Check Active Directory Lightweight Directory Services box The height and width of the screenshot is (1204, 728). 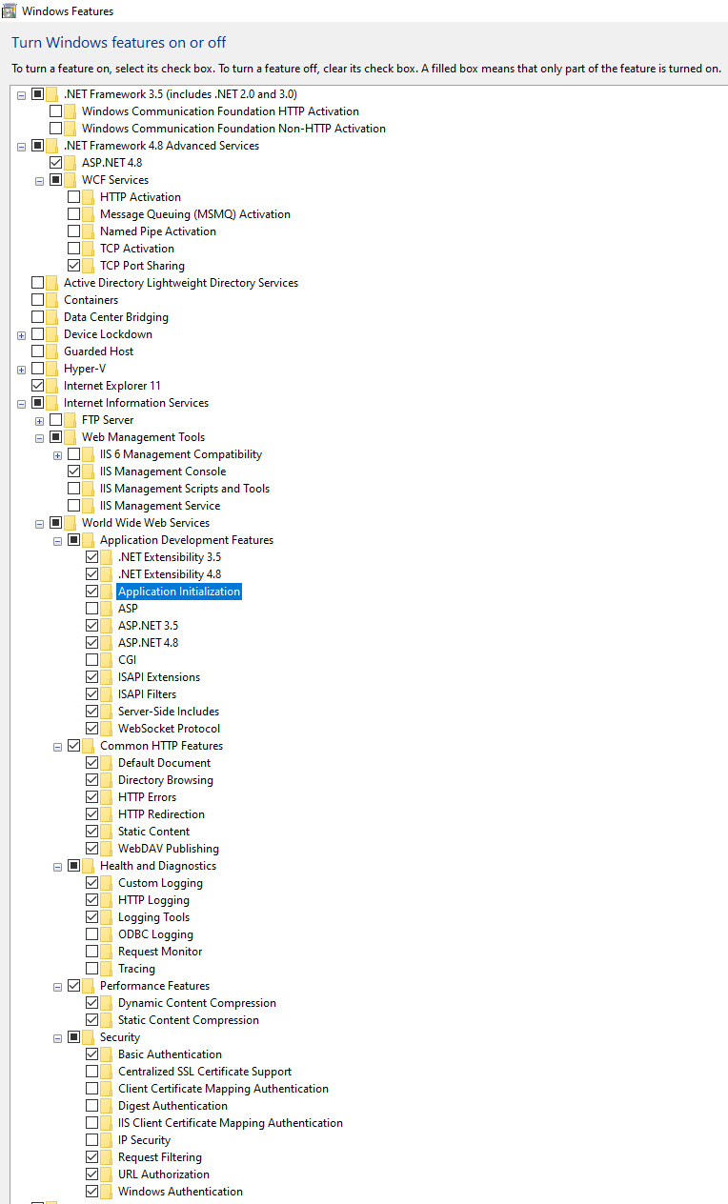(x=37, y=283)
